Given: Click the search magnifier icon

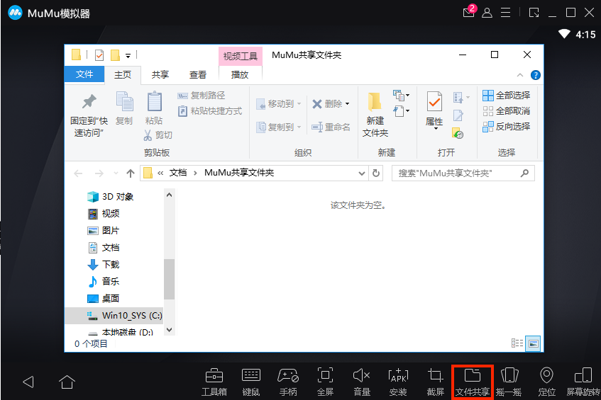Looking at the screenshot, I should click(x=525, y=173).
